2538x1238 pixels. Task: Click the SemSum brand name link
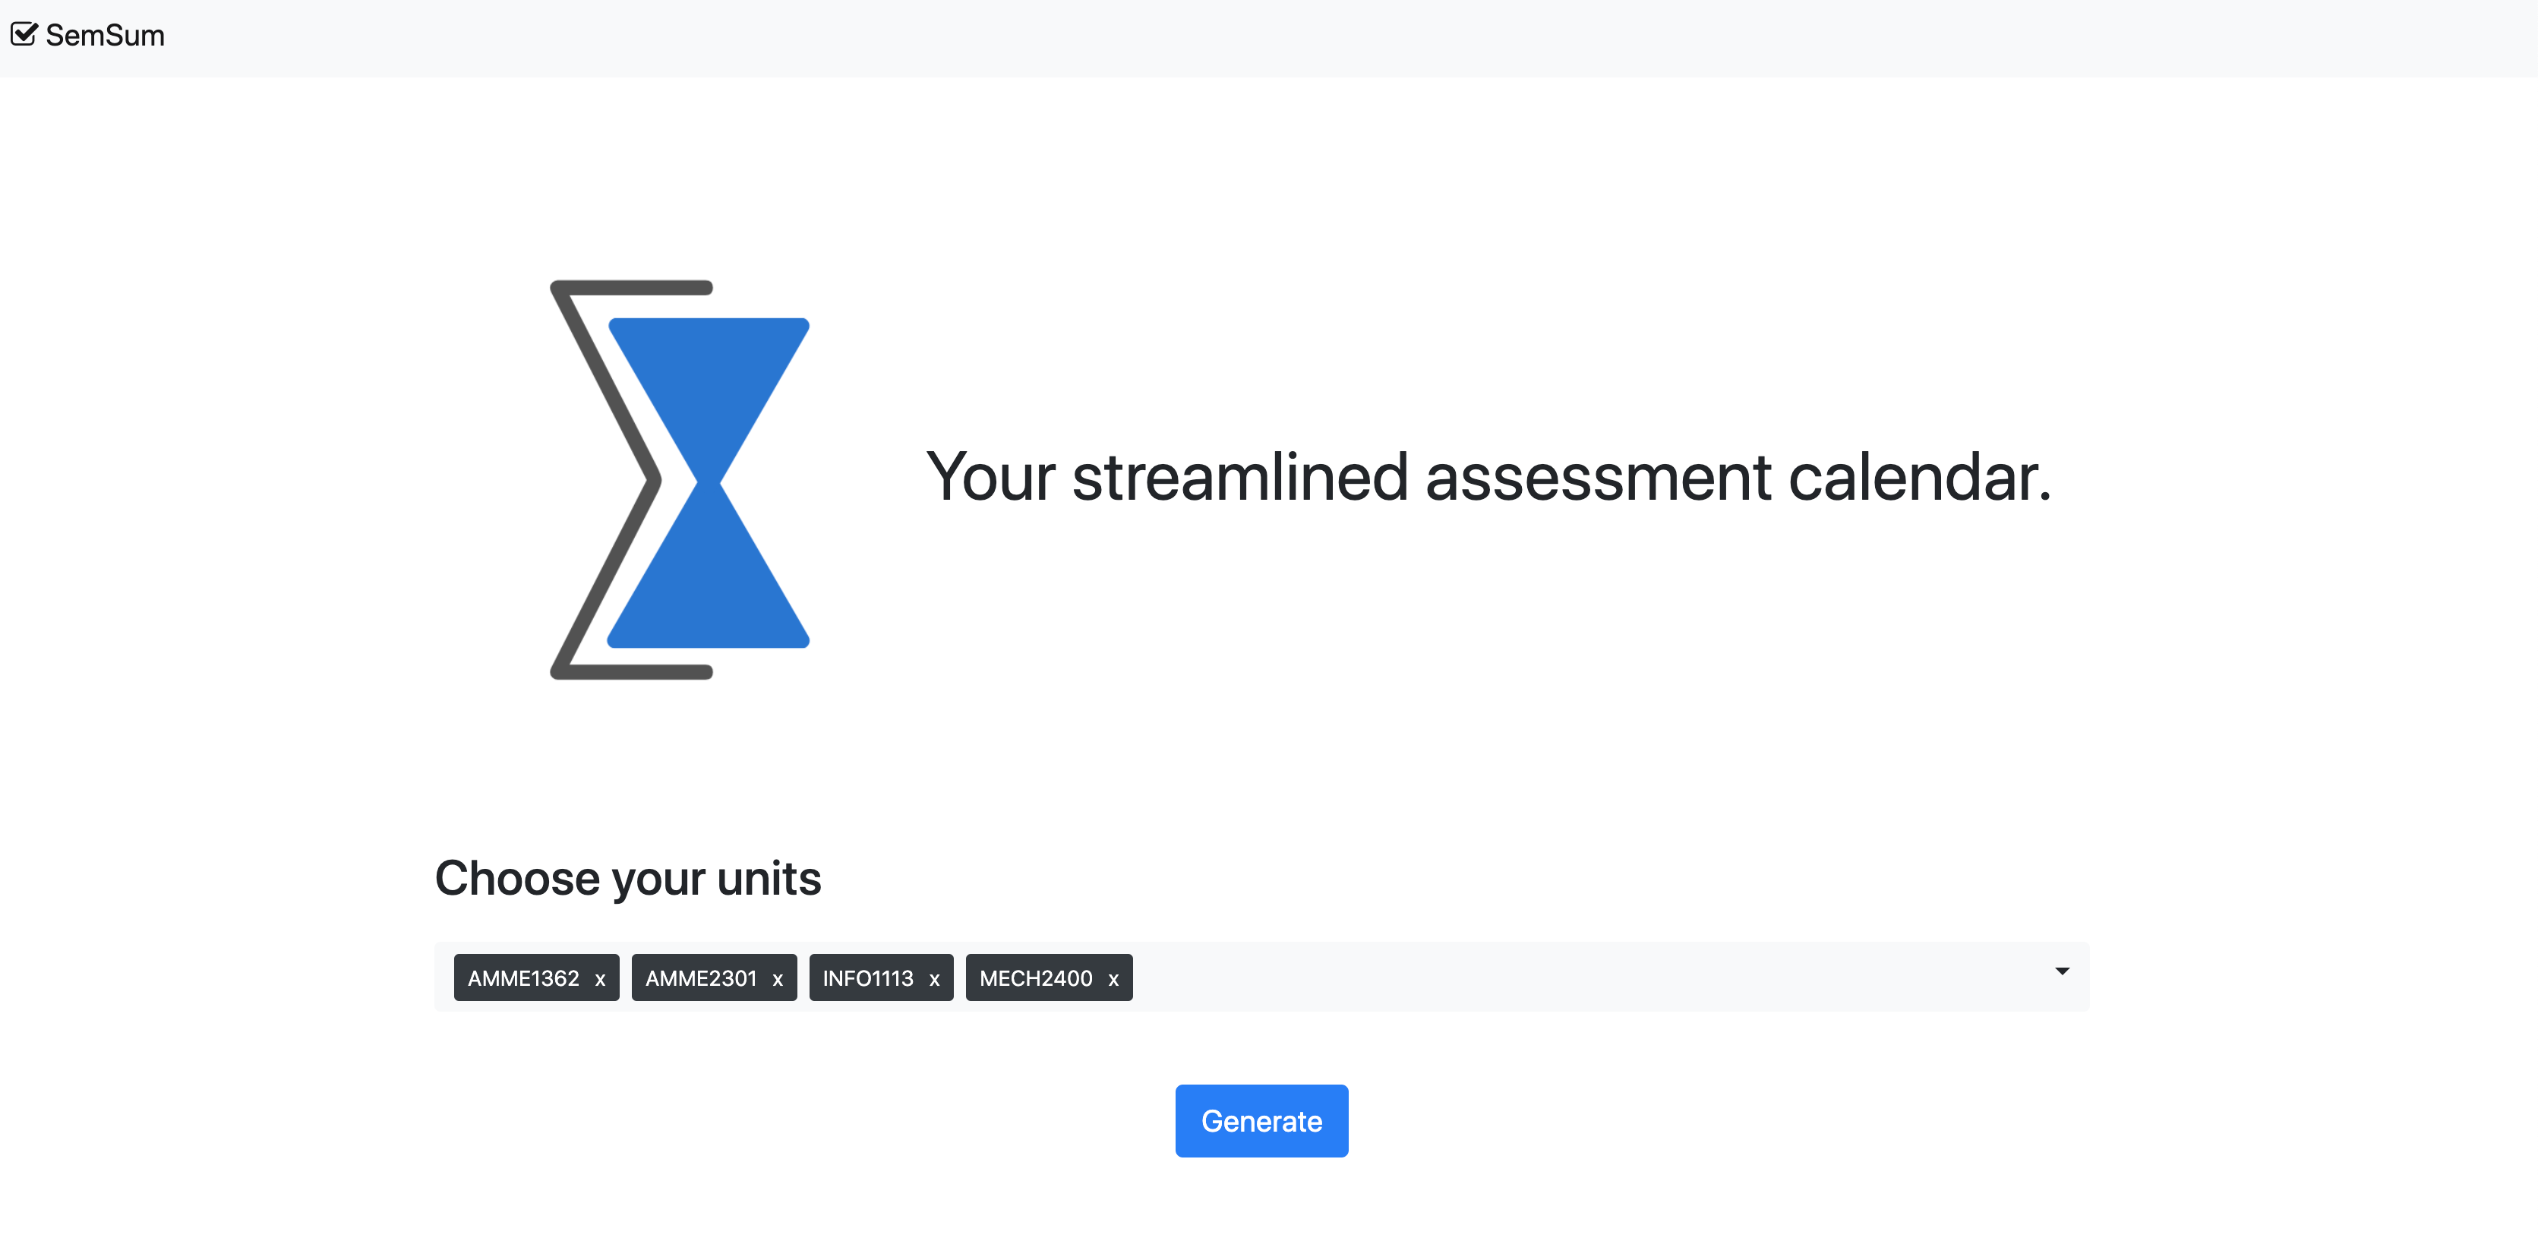tap(105, 36)
